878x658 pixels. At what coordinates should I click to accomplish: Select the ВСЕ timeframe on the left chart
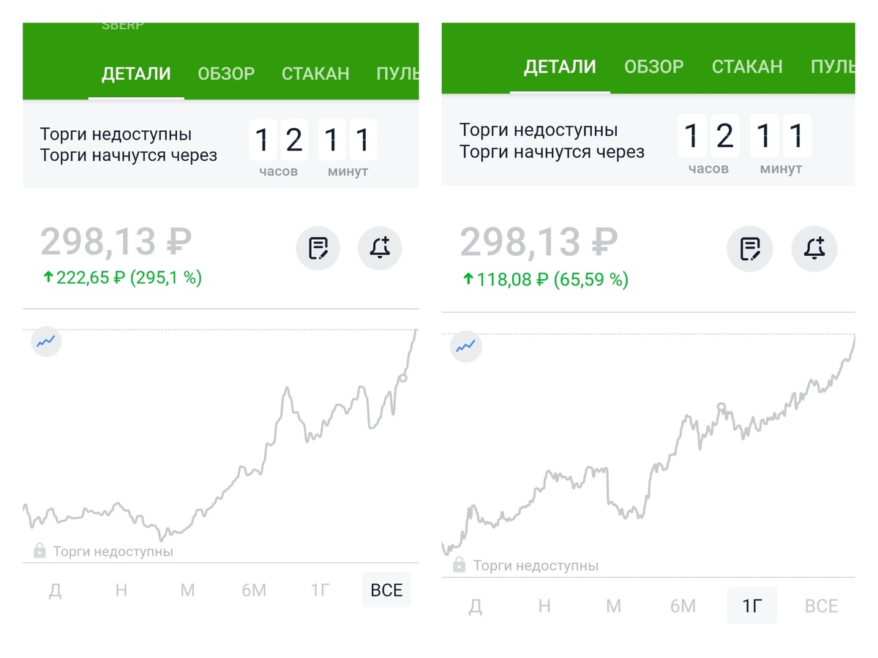tap(386, 589)
